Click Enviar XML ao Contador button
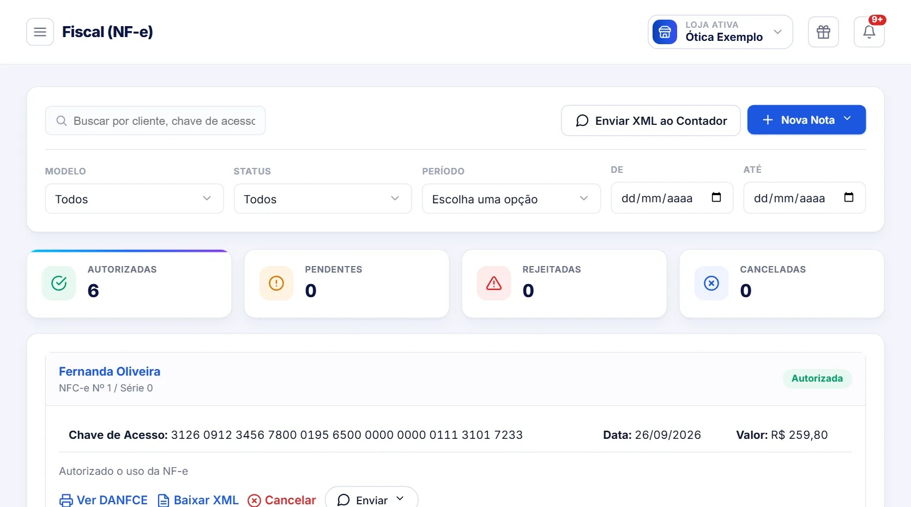911x507 pixels. pos(650,120)
